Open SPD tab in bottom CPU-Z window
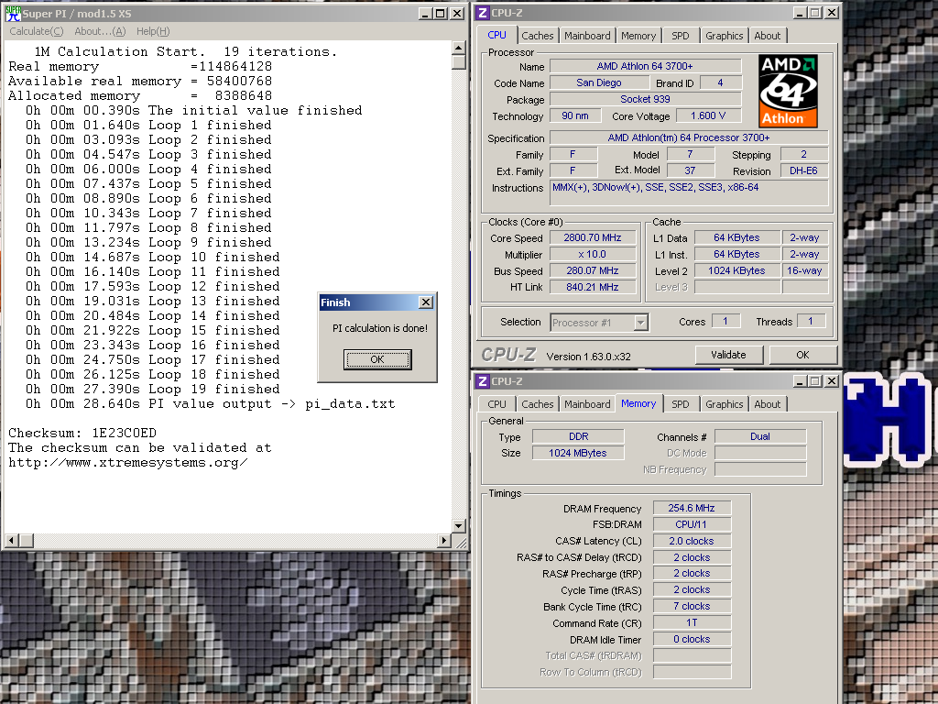The height and width of the screenshot is (704, 938). click(681, 404)
